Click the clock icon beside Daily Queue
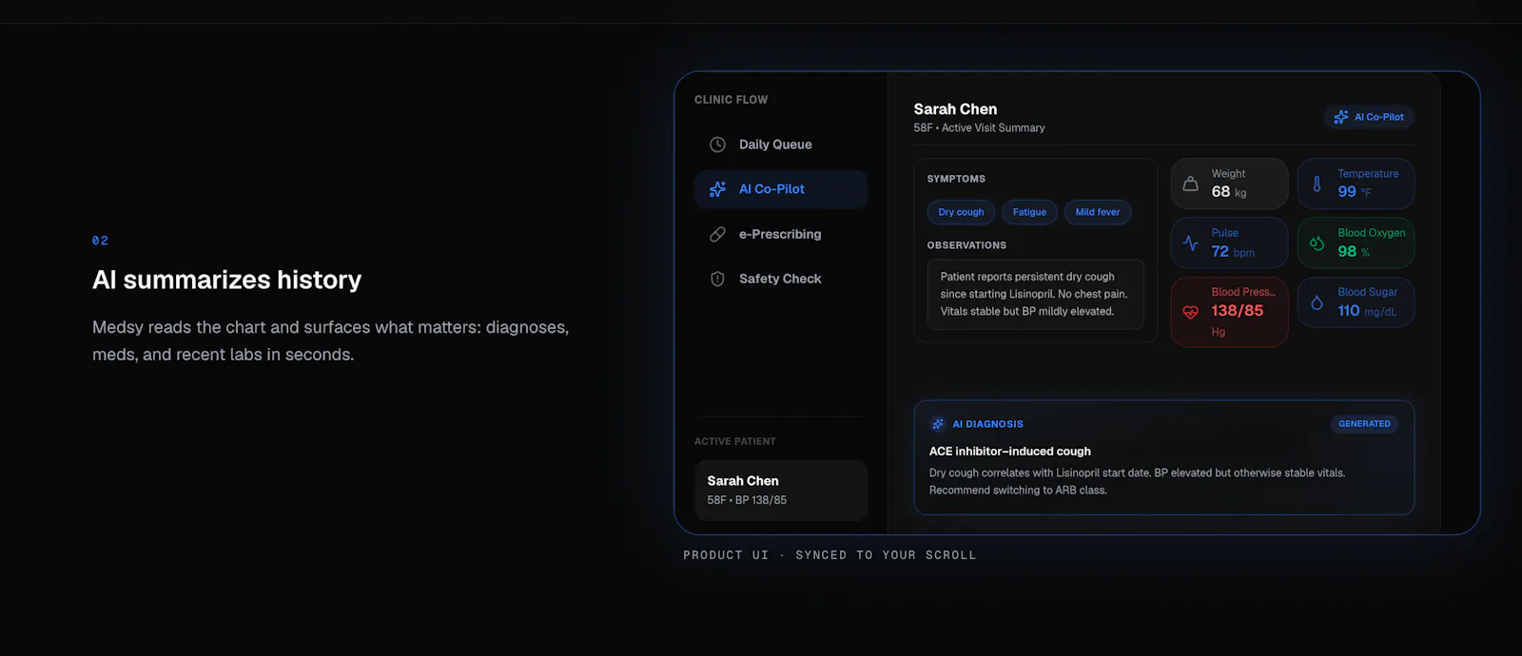 (x=717, y=145)
